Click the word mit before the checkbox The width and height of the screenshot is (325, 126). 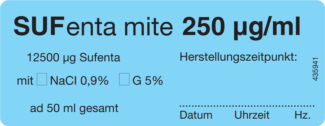[x=25, y=81]
